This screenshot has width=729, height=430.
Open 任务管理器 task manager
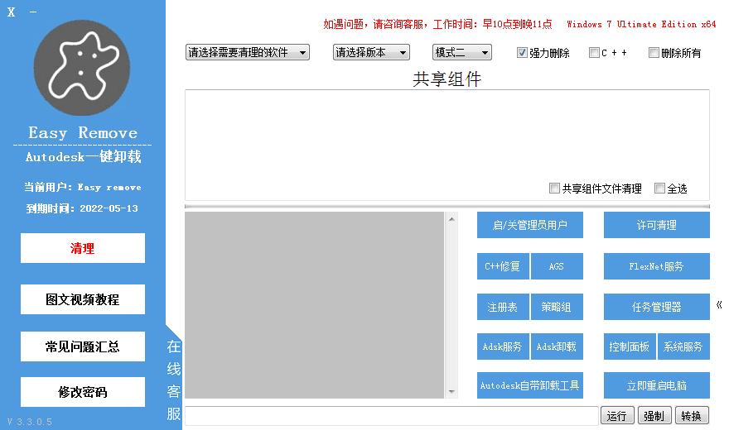point(656,307)
